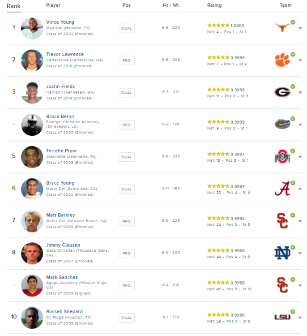The image size is (307, 336).
Task: Expand Terrelle Pryor's row dropdown arrow
Action: click(300, 157)
